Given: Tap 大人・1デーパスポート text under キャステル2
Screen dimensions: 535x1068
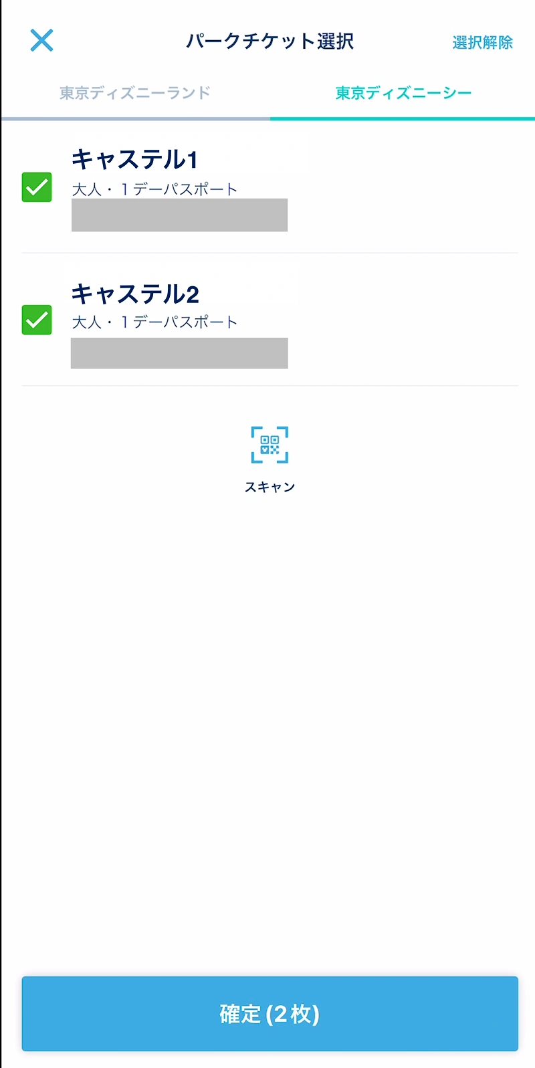Looking at the screenshot, I should pyautogui.click(x=154, y=322).
